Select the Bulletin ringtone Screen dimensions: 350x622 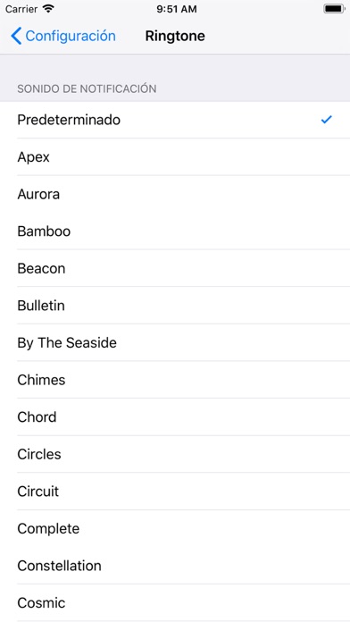point(175,306)
